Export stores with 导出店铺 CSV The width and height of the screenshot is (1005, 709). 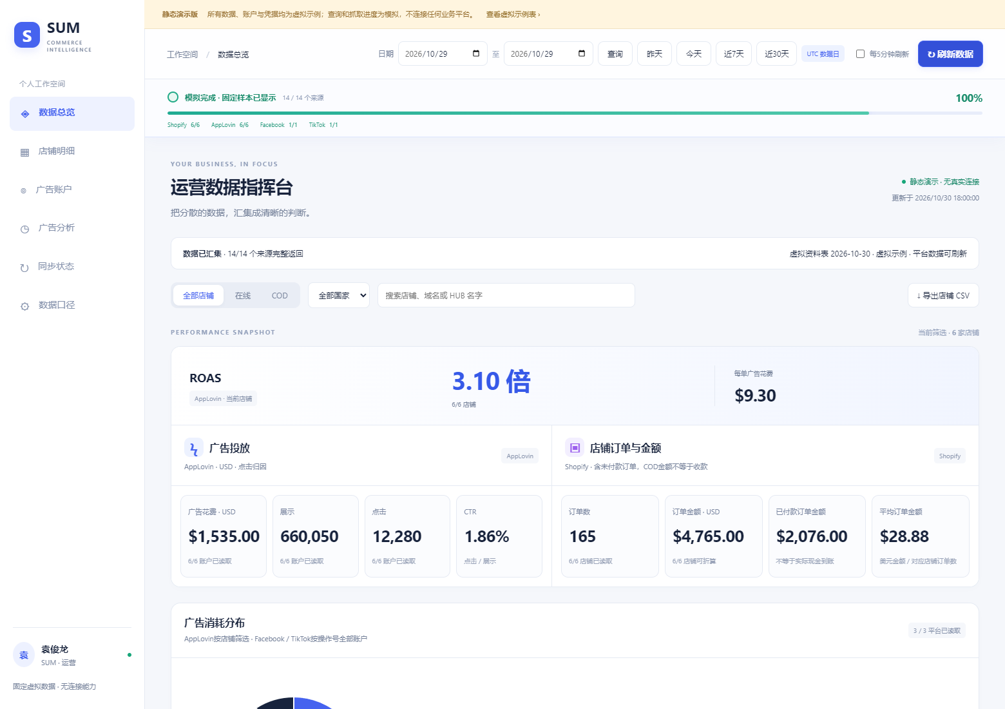coord(943,295)
